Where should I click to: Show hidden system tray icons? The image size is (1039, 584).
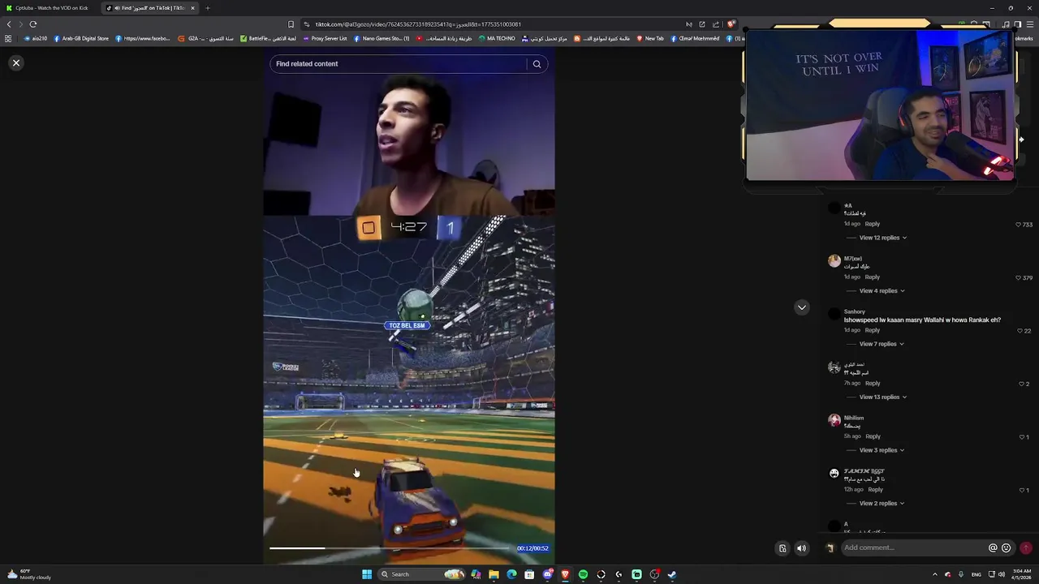934,574
